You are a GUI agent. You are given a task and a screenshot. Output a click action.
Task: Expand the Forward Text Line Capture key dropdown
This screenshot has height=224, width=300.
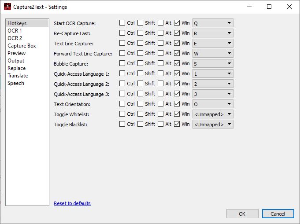click(213, 53)
